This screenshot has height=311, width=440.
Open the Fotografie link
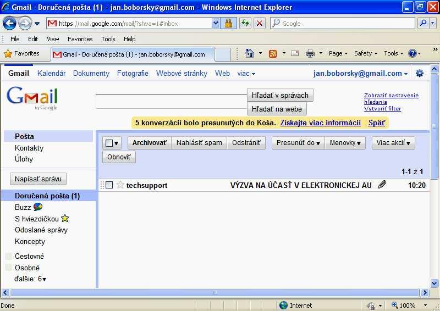pyautogui.click(x=133, y=74)
